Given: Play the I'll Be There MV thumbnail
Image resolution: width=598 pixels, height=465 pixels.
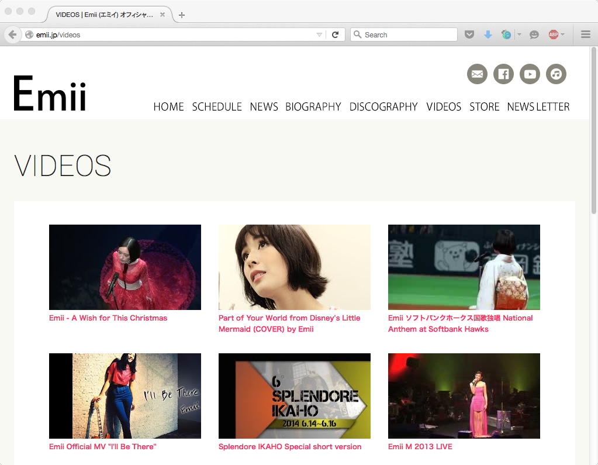Looking at the screenshot, I should (x=125, y=396).
